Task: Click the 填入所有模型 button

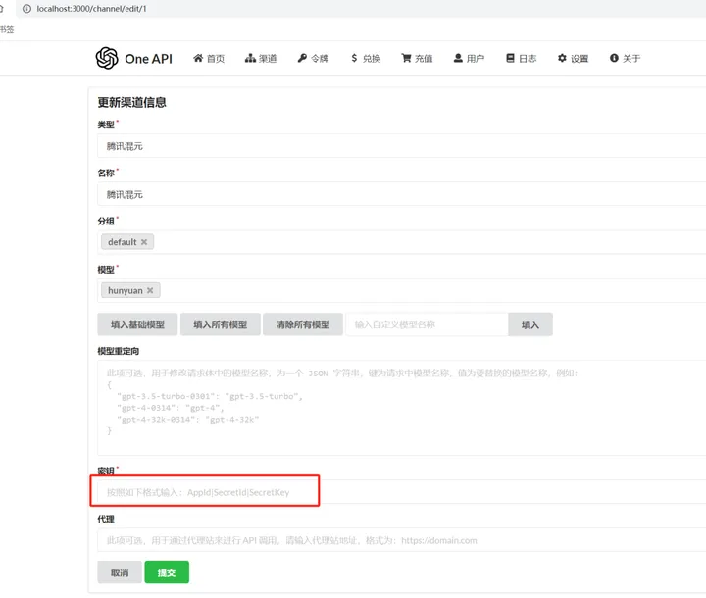Action: pos(221,324)
